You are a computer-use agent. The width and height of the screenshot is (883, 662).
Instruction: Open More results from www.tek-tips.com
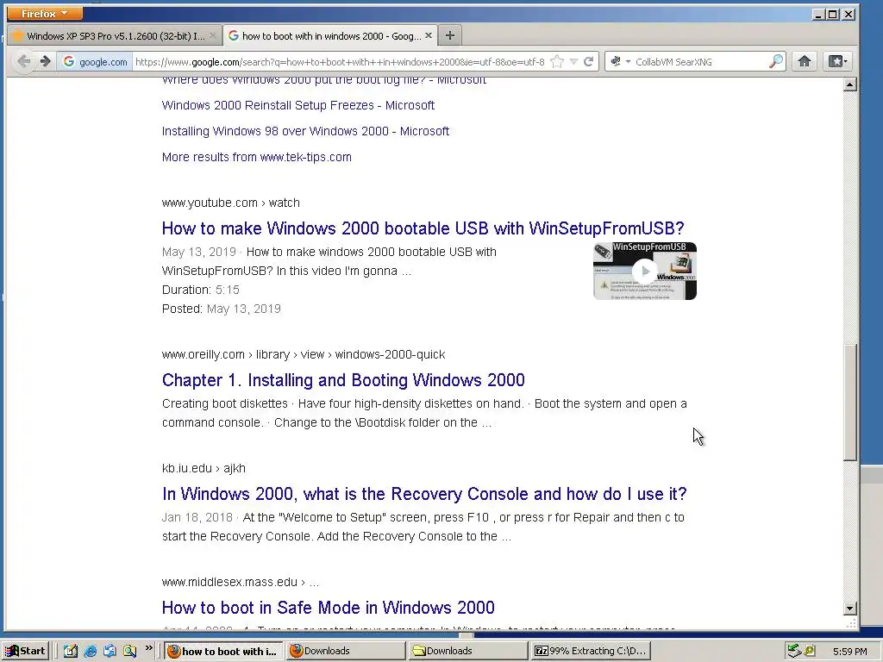tap(256, 157)
